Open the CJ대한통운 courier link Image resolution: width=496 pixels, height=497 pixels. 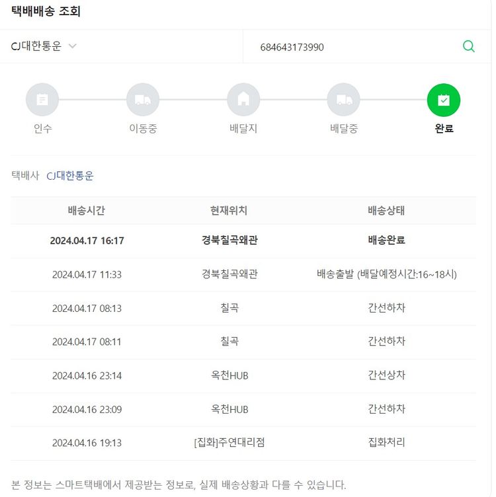pos(70,176)
